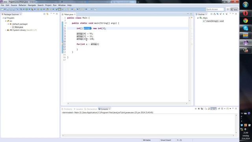Open Opera browser from the sidebar

245,13
